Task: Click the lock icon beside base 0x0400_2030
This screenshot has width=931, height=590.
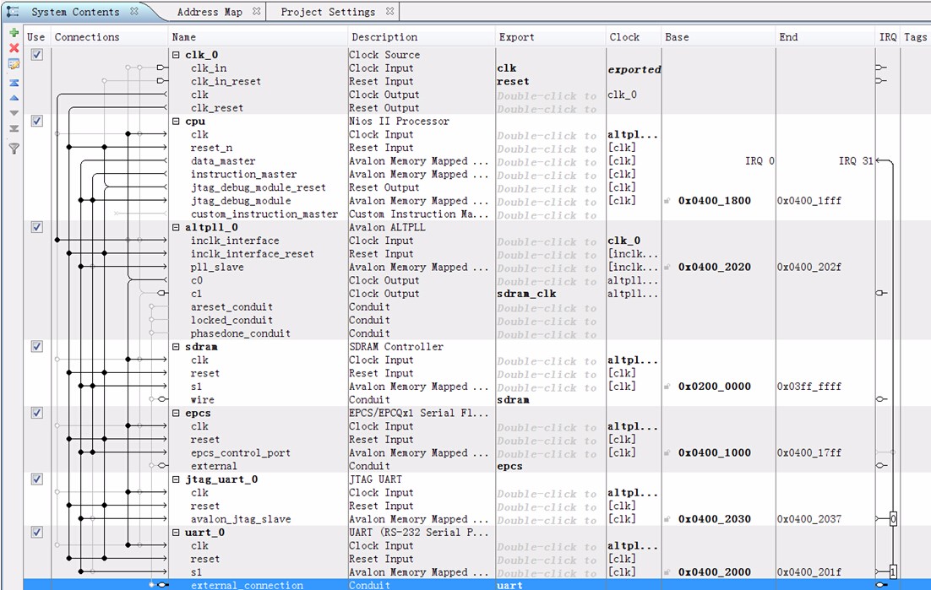Action: tap(667, 519)
